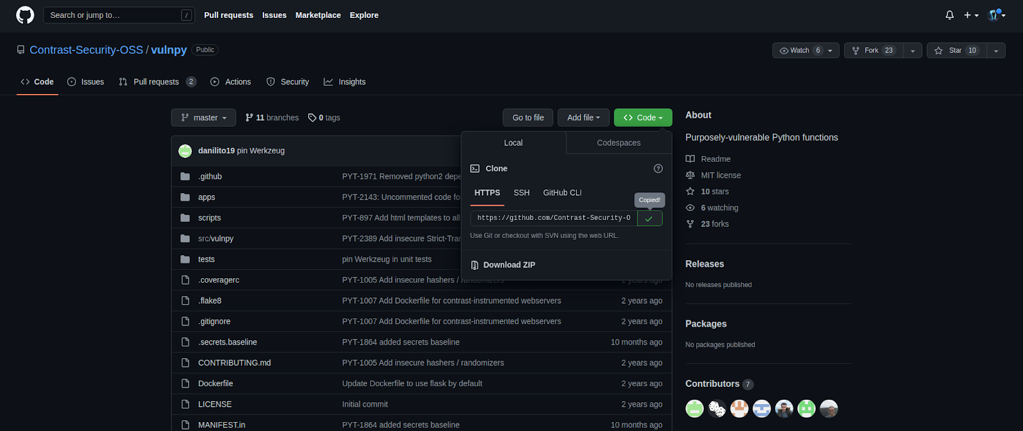Image resolution: width=1023 pixels, height=431 pixels.
Task: Click the Go to file button
Action: [527, 118]
